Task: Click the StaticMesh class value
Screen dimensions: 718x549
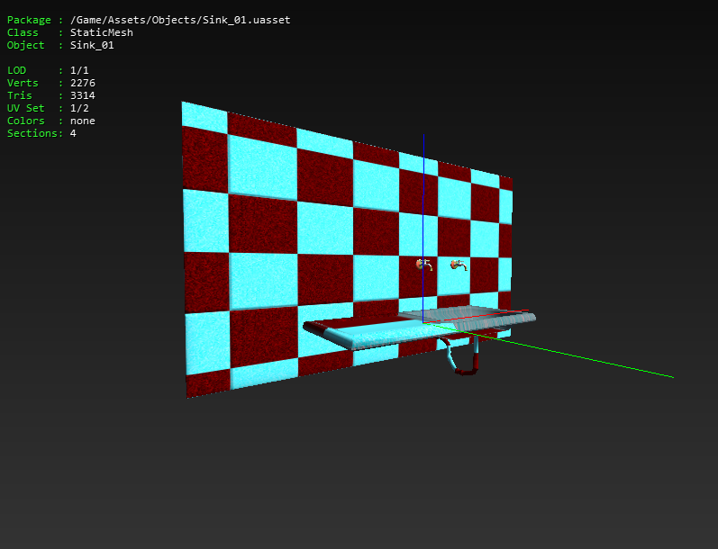Action: tap(102, 32)
